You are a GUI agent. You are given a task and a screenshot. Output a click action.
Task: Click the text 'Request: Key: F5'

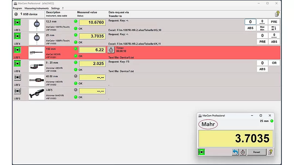tap(119, 62)
